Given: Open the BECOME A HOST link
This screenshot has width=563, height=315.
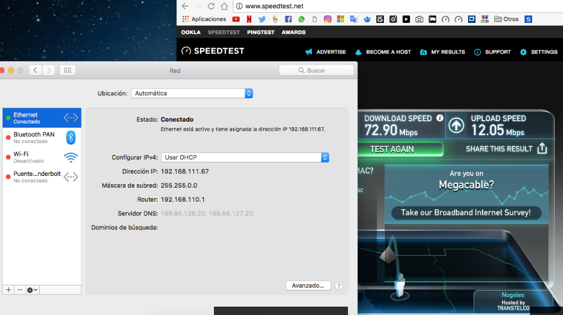Looking at the screenshot, I should tap(383, 52).
